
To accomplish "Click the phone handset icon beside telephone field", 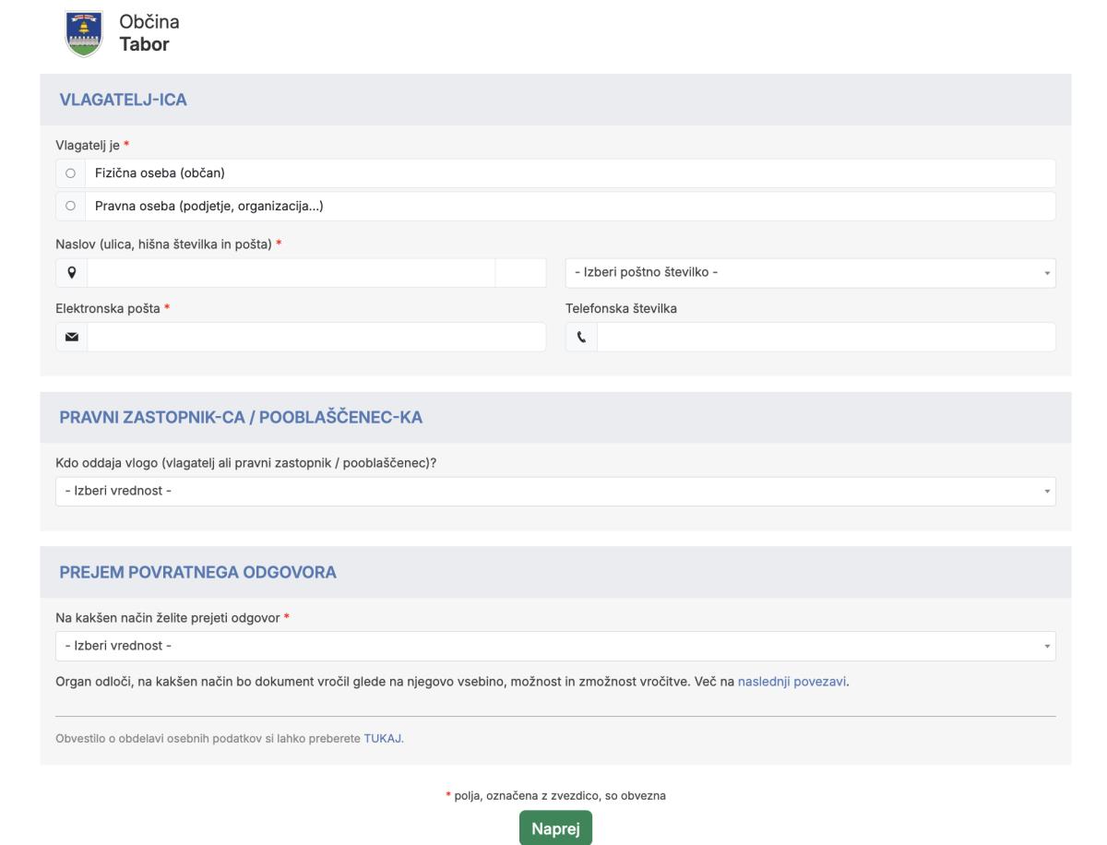I will 581,338.
